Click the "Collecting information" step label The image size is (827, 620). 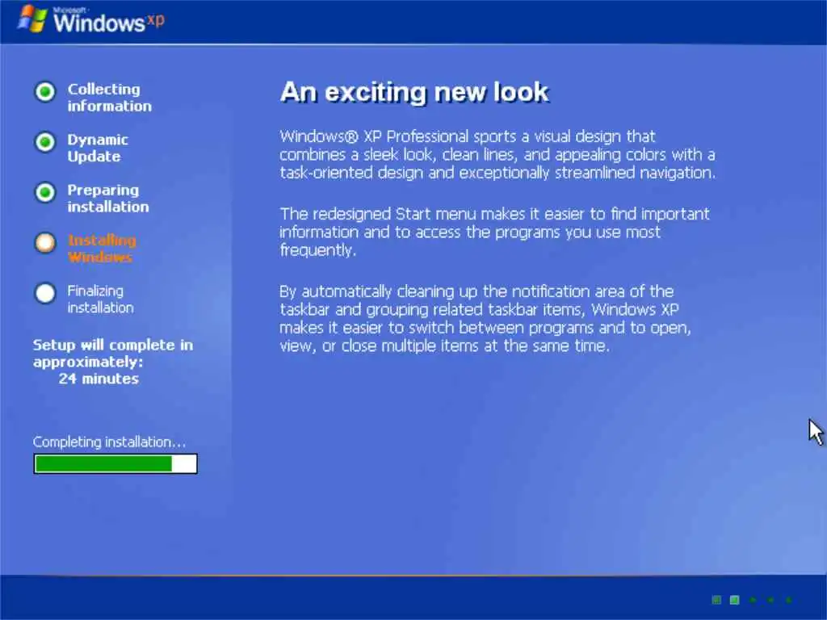pos(110,98)
